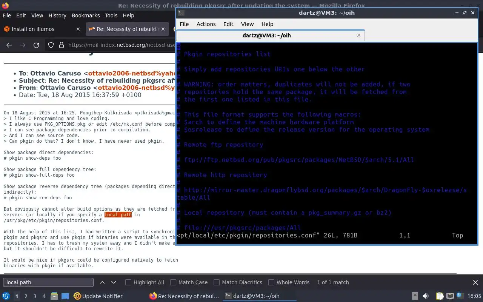
Task: Close the 'Re: Necessity of rebuilding' tab
Action: point(163,29)
